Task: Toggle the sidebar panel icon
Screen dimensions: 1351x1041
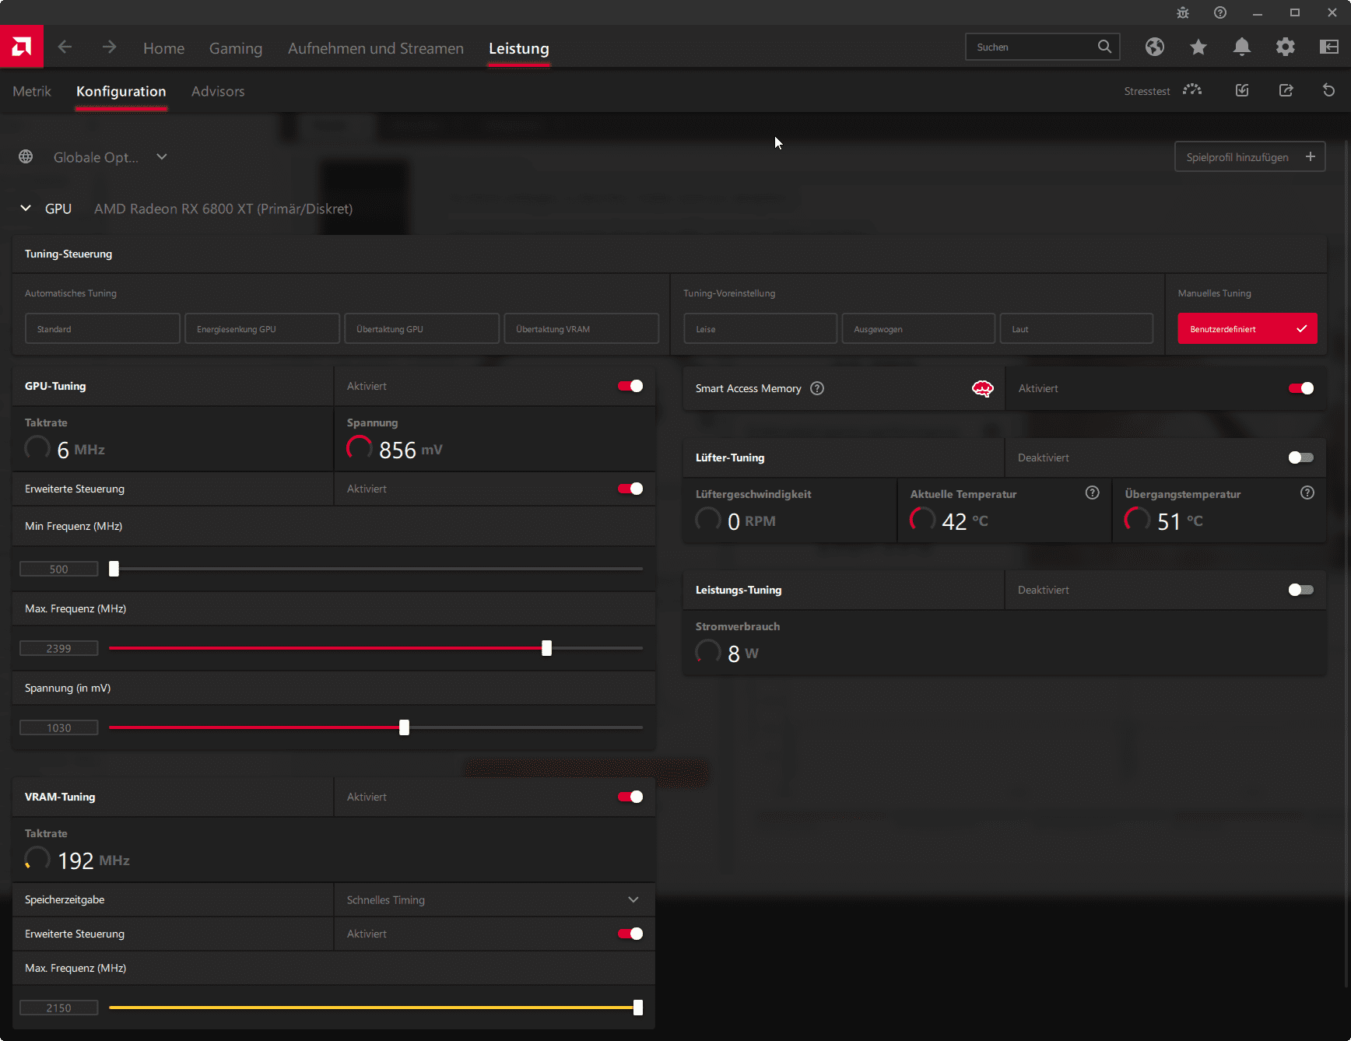Action: click(x=1329, y=47)
